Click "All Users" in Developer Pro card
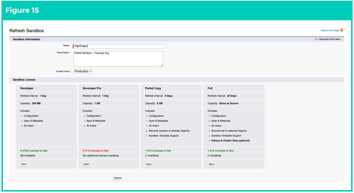 tap(91, 126)
